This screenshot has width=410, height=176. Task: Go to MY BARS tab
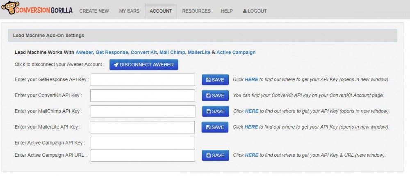(x=129, y=11)
